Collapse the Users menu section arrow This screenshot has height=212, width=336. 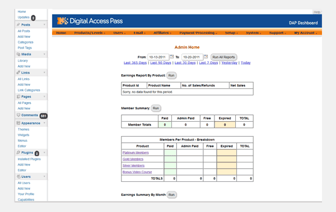point(44,176)
